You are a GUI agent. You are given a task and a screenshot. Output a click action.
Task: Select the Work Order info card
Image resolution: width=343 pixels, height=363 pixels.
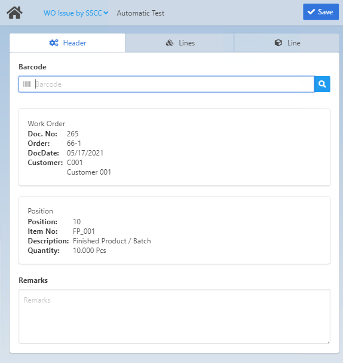[174, 147]
